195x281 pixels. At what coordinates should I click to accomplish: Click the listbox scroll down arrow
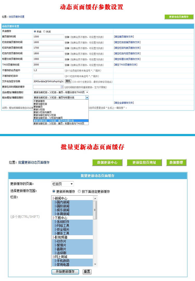pos(95,265)
